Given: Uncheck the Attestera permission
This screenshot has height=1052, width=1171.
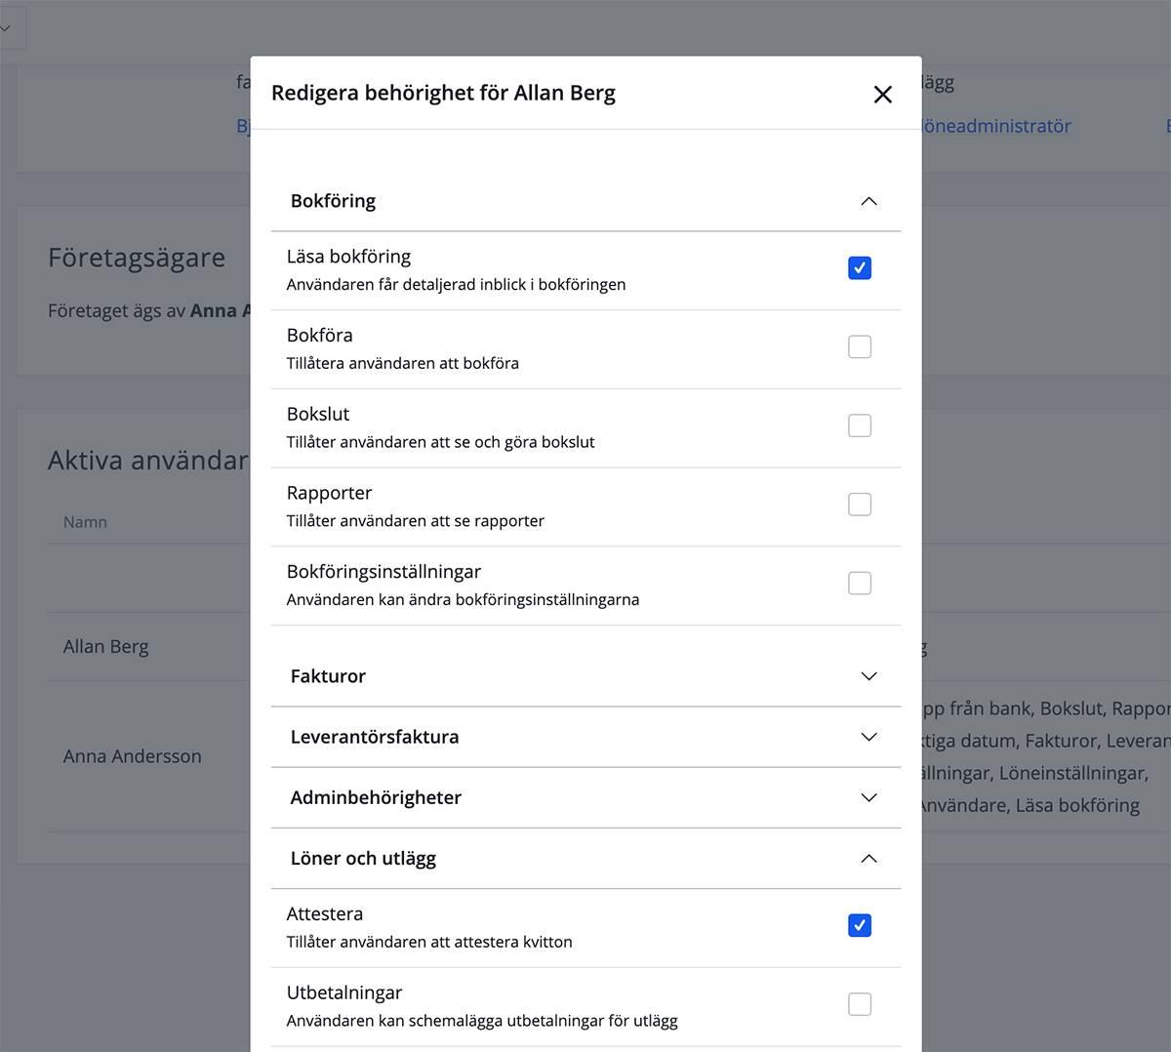Looking at the screenshot, I should pyautogui.click(x=860, y=925).
